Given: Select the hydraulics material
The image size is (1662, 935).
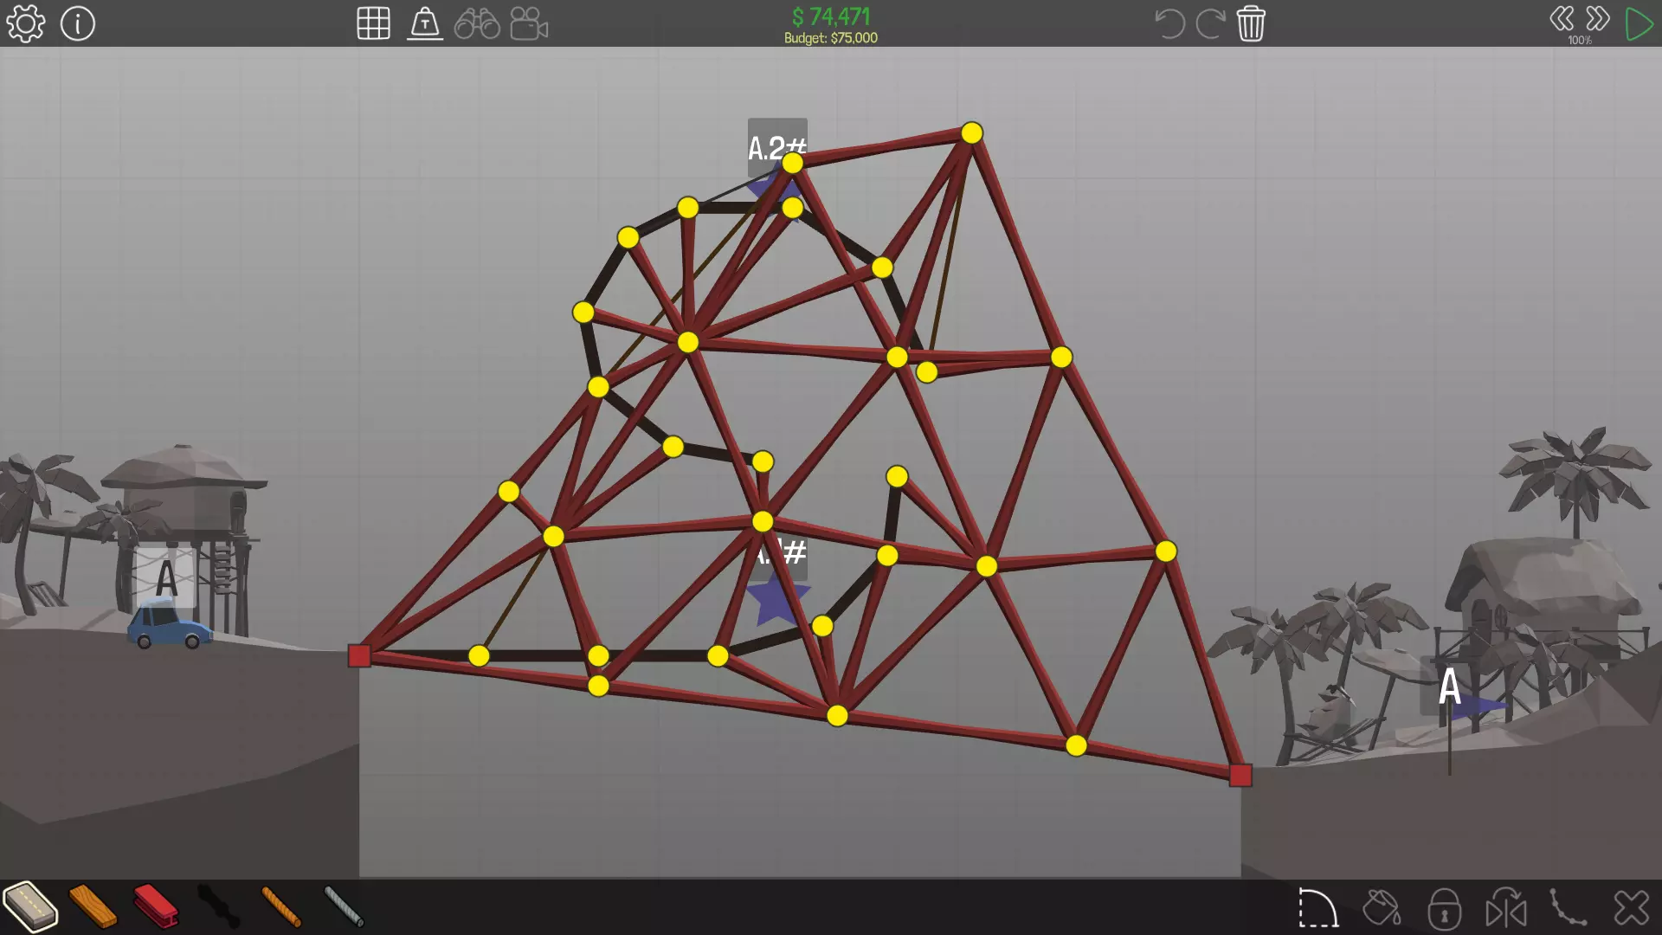Looking at the screenshot, I should point(218,906).
